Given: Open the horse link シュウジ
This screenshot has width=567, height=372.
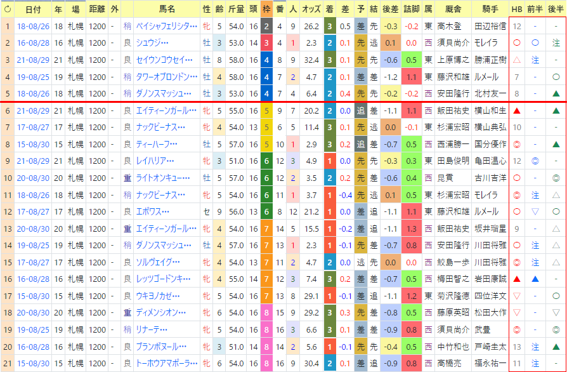Looking at the screenshot, I should (152, 43).
